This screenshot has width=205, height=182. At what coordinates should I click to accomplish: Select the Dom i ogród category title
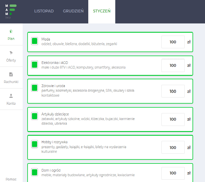(51, 170)
